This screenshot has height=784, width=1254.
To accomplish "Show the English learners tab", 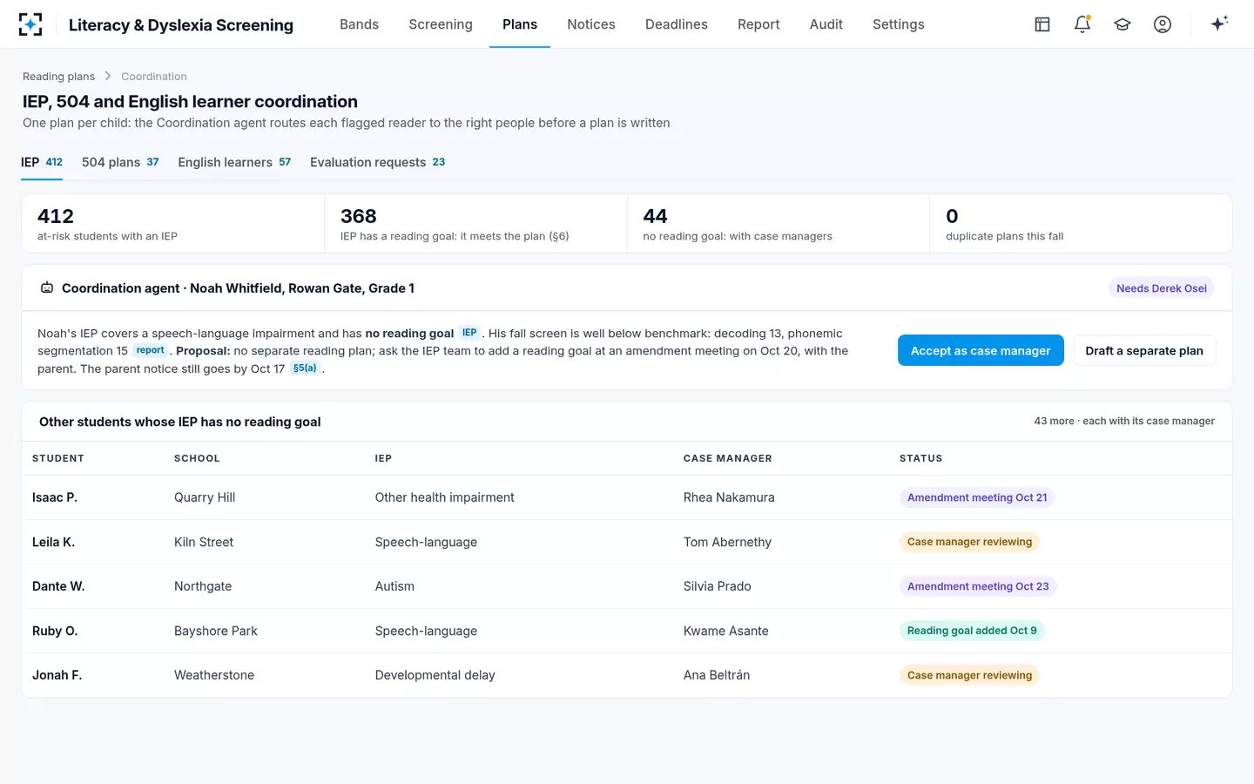I will [x=234, y=162].
